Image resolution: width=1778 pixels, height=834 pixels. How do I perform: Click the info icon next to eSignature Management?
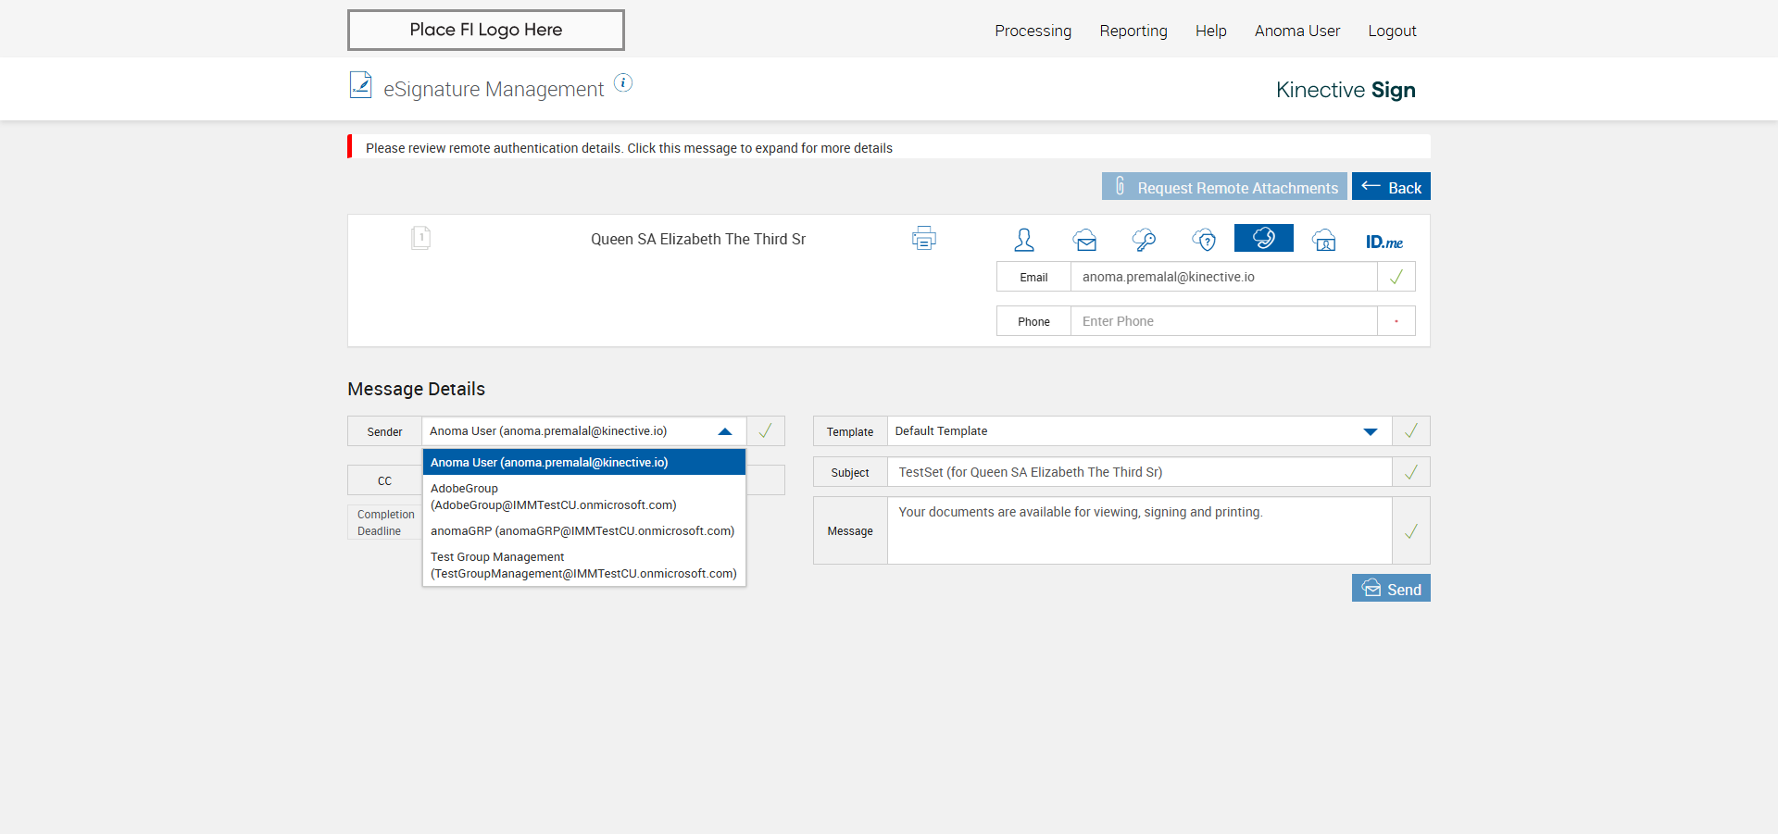(x=624, y=83)
